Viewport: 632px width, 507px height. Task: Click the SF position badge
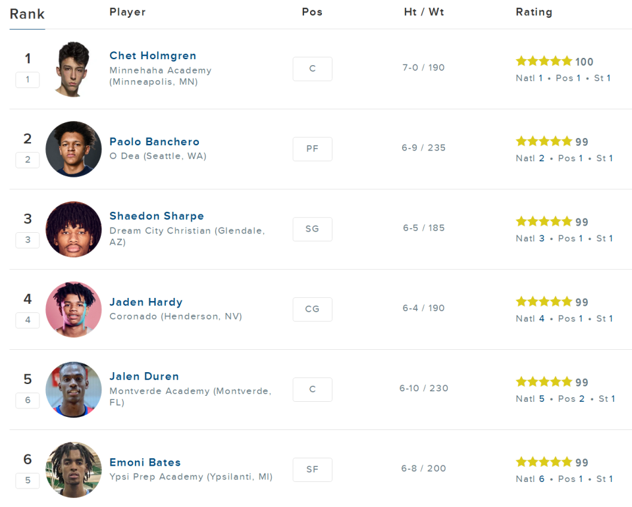point(312,470)
